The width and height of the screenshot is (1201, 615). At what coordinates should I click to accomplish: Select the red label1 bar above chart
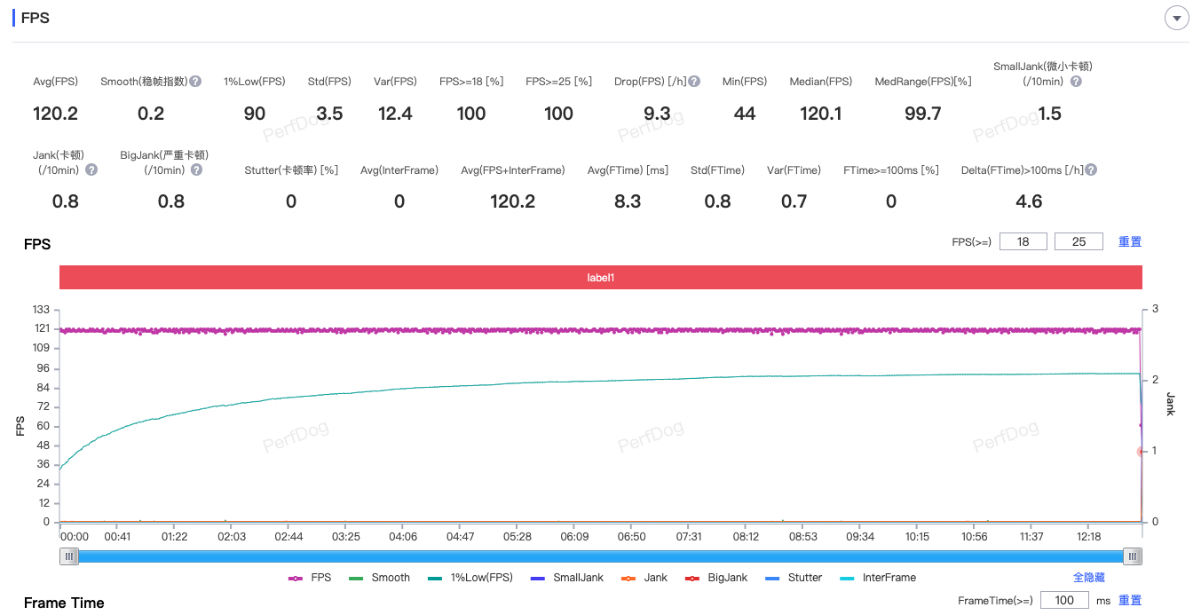click(600, 278)
